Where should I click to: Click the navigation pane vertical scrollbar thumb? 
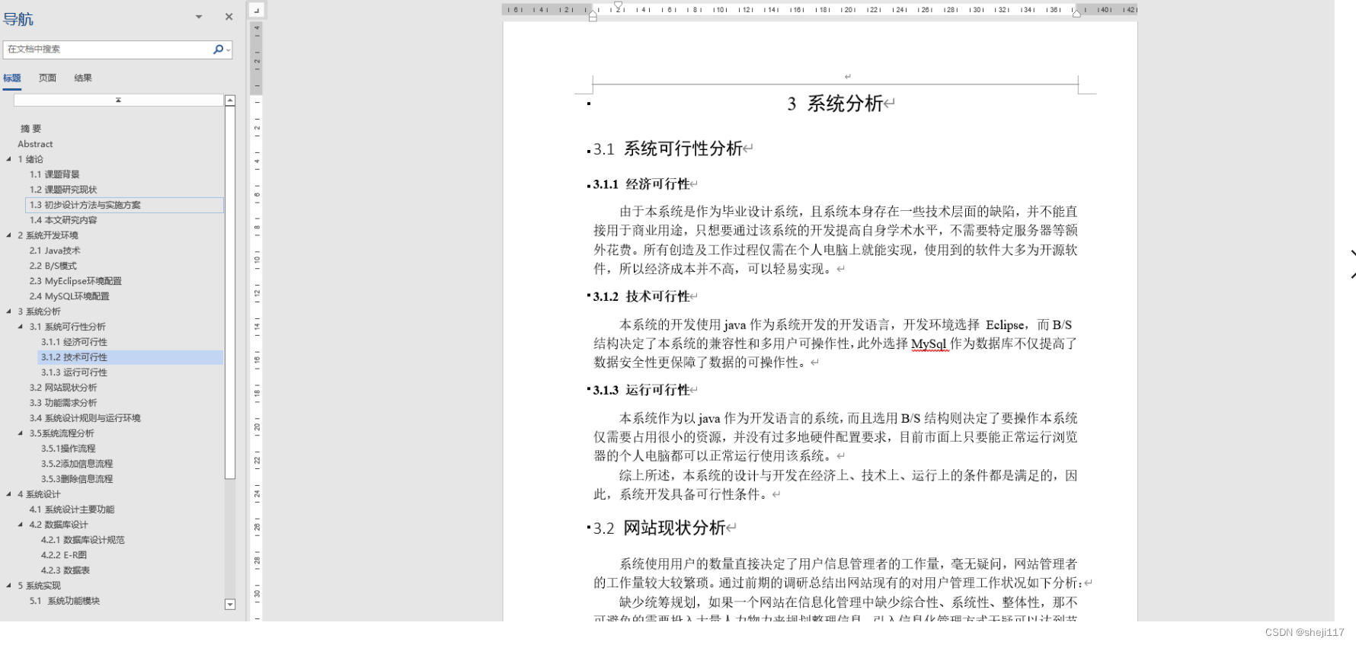[x=230, y=292]
